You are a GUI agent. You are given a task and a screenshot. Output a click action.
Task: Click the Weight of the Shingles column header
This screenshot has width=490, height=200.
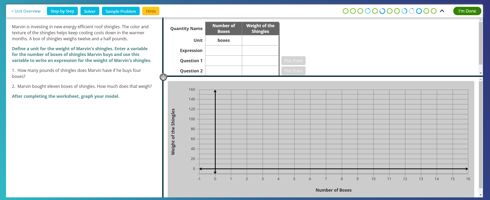coord(260,28)
